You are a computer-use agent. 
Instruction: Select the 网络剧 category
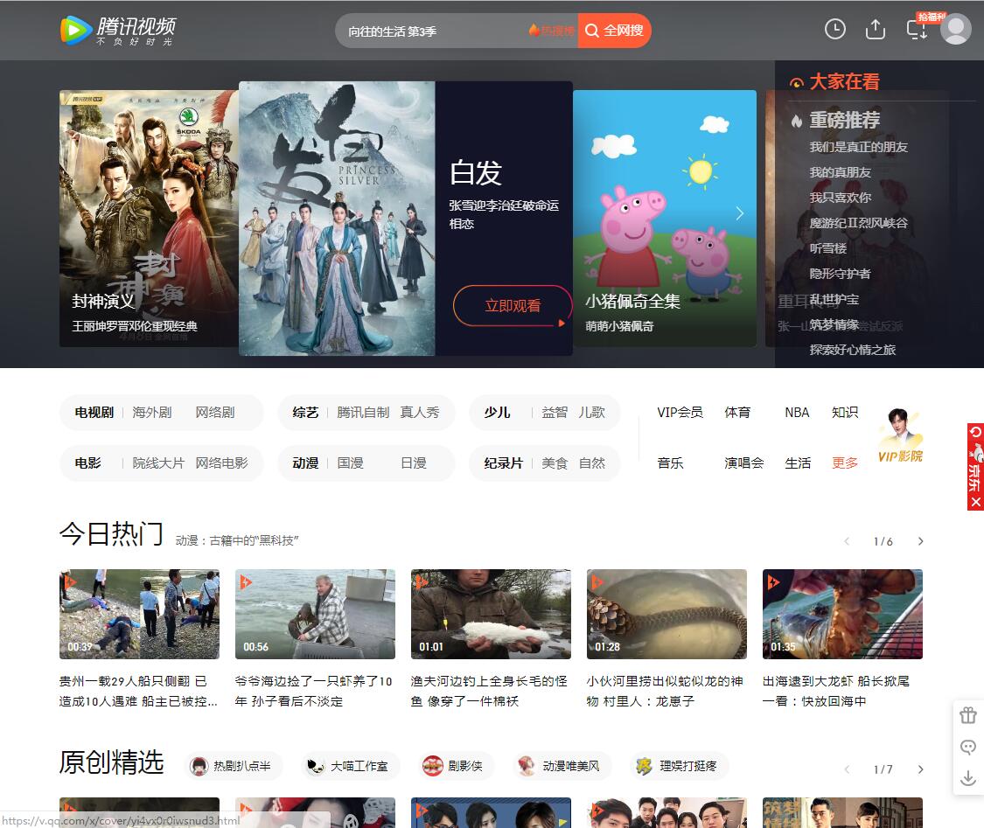[214, 412]
